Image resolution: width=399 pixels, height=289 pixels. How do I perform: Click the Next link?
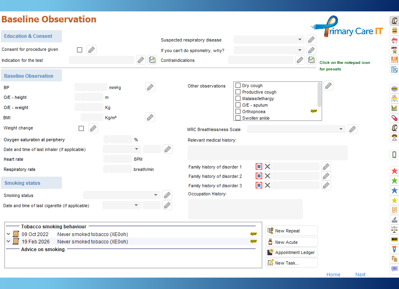[360, 274]
